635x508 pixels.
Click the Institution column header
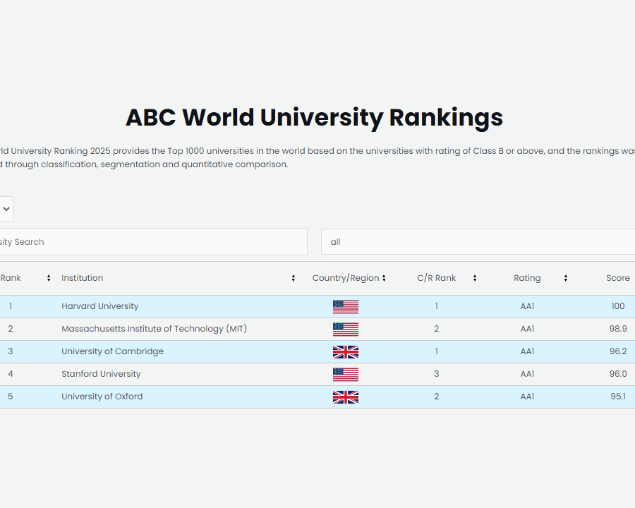83,278
